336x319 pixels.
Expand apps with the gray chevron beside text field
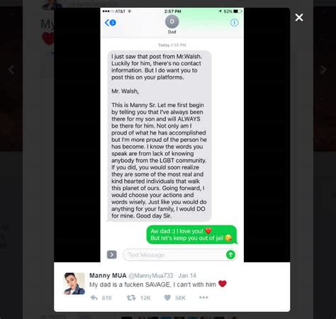pyautogui.click(x=111, y=254)
